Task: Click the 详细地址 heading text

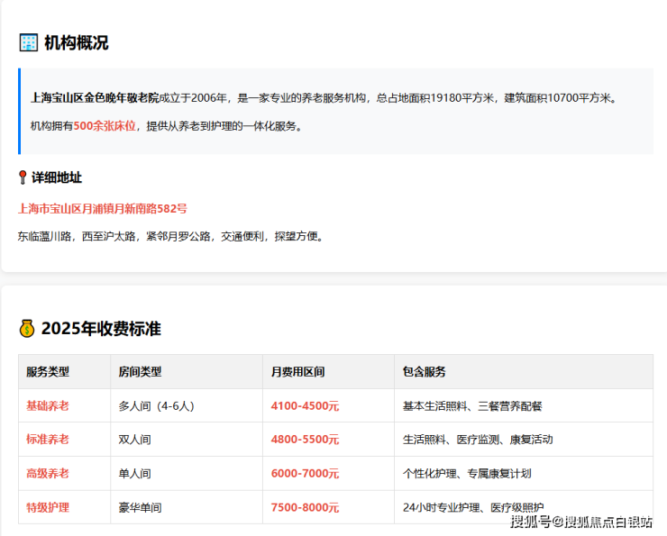Action: (x=58, y=177)
